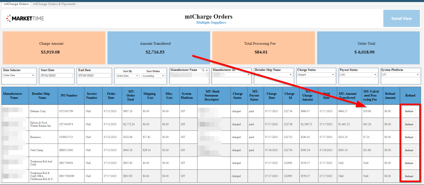This screenshot has height=185, width=424.
Task: Select the Charge Amount $3,919.08 card
Action: pos(54,48)
